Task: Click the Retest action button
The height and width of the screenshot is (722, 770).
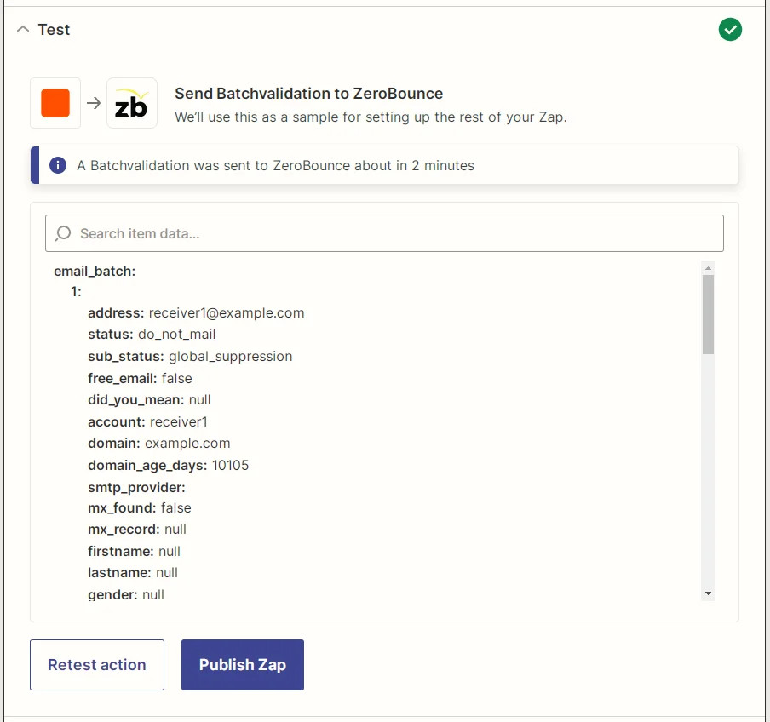Action: [x=96, y=665]
